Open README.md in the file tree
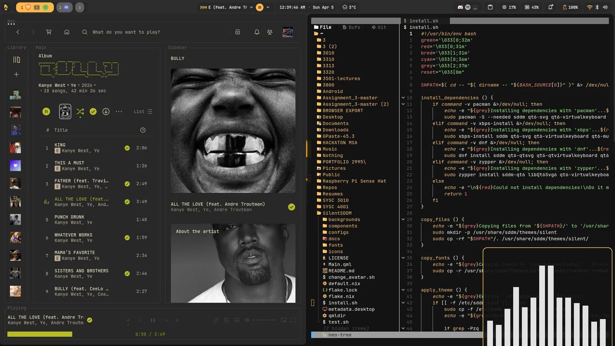 338,271
